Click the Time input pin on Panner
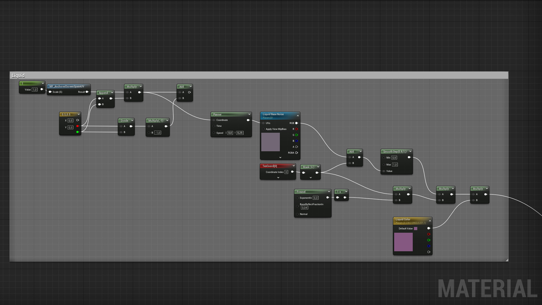The image size is (542, 305). coord(214,126)
